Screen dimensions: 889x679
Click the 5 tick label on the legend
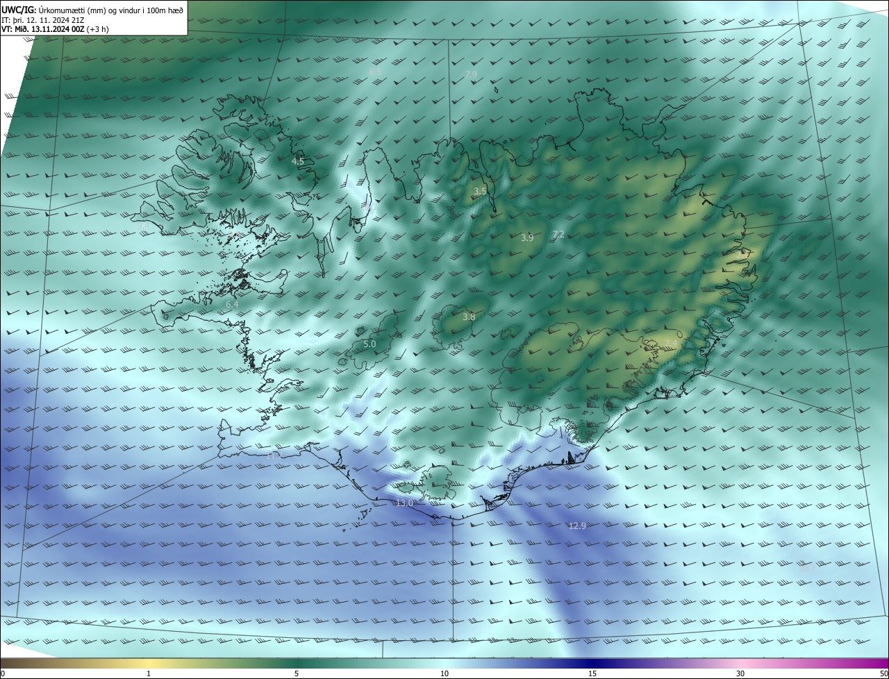point(297,673)
